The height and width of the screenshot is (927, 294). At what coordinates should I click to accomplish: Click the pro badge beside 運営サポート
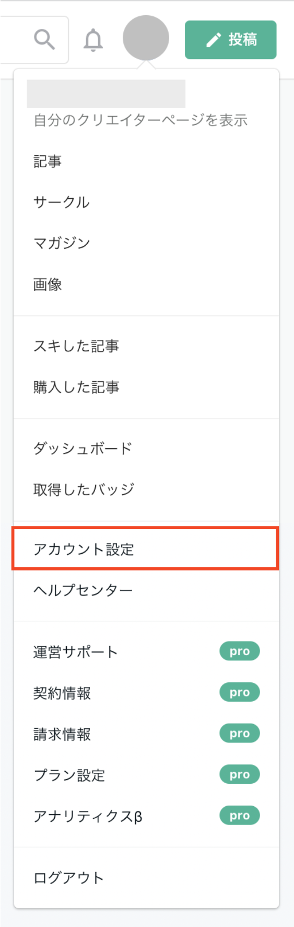240,651
